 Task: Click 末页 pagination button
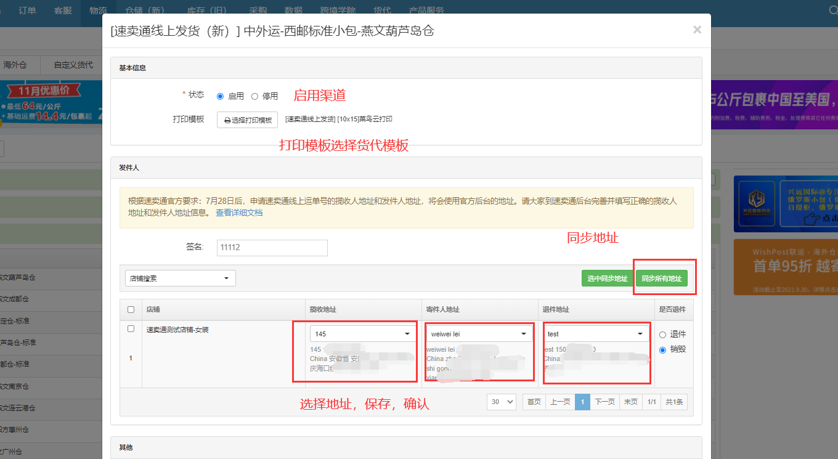630,402
